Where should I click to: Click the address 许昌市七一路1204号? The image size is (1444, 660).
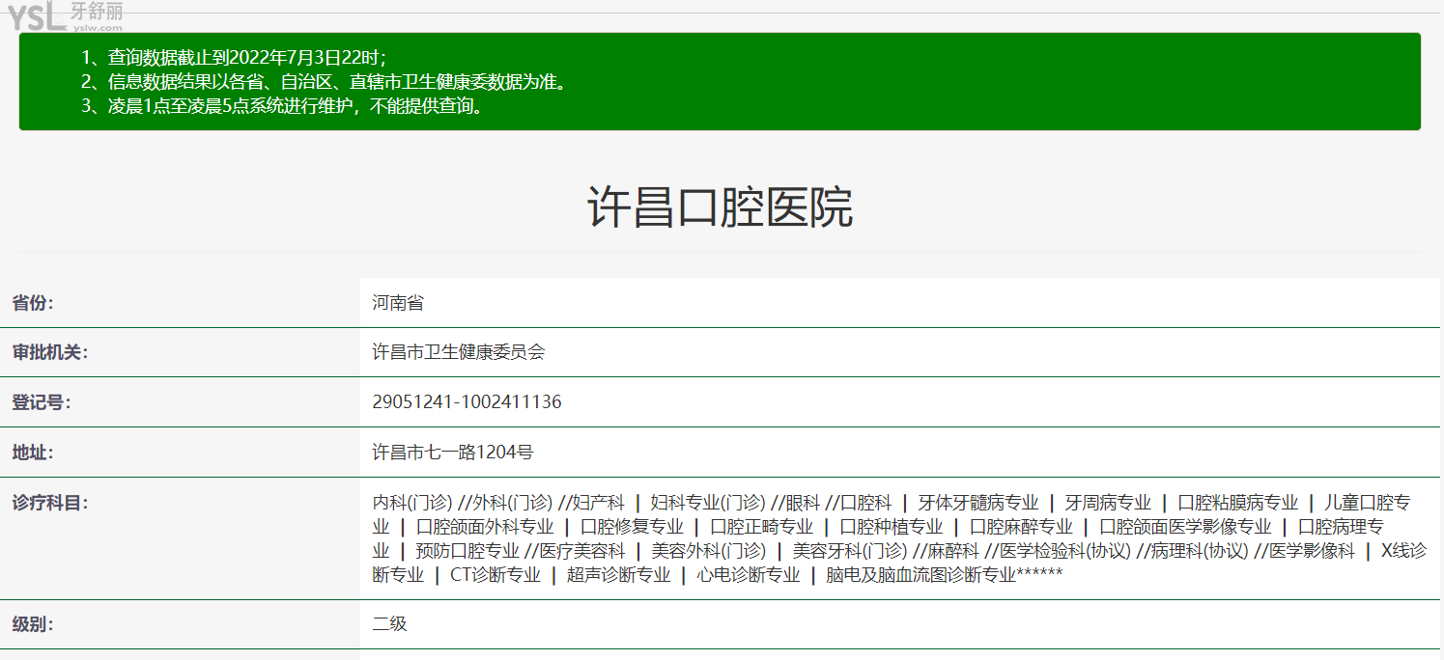[x=453, y=452]
